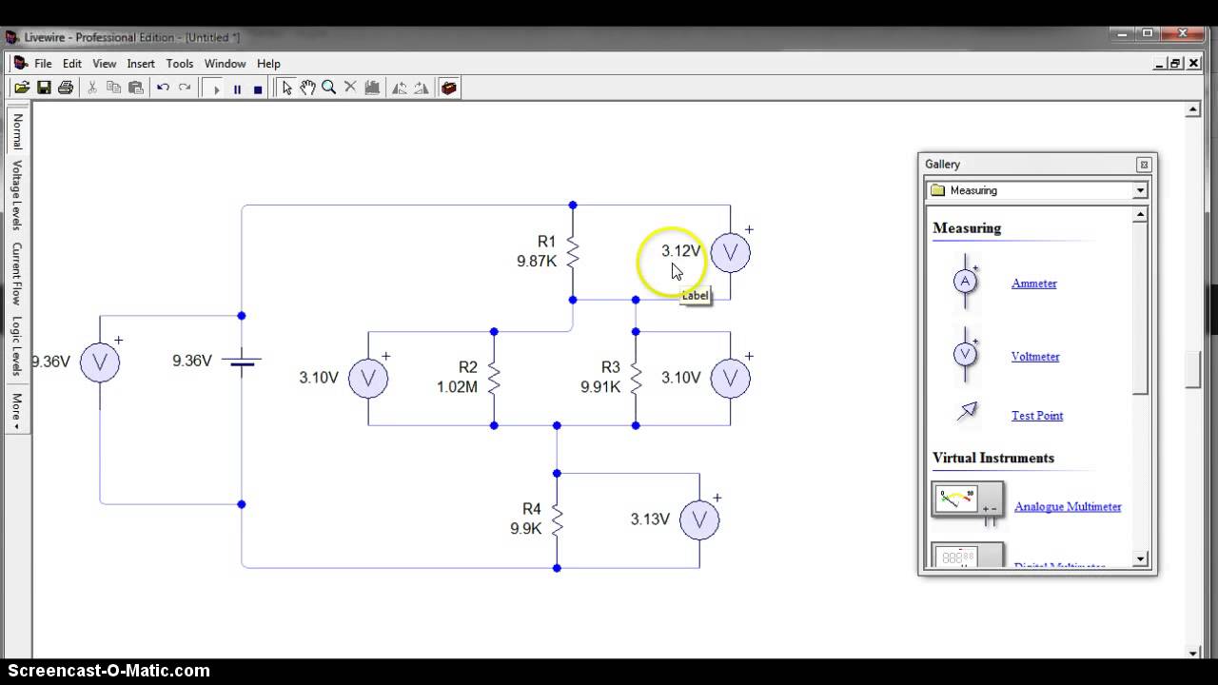Viewport: 1218px width, 685px height.
Task: Pause the simulation
Action: tap(237, 88)
